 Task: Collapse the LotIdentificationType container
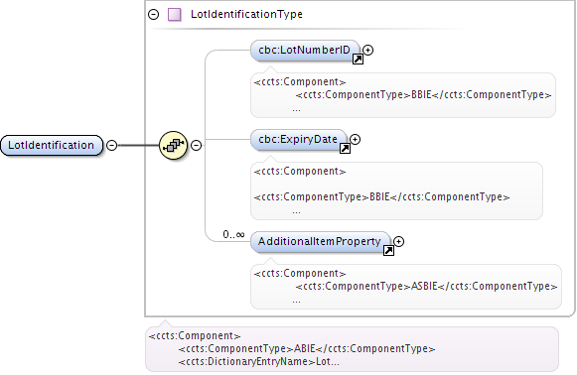(x=154, y=14)
